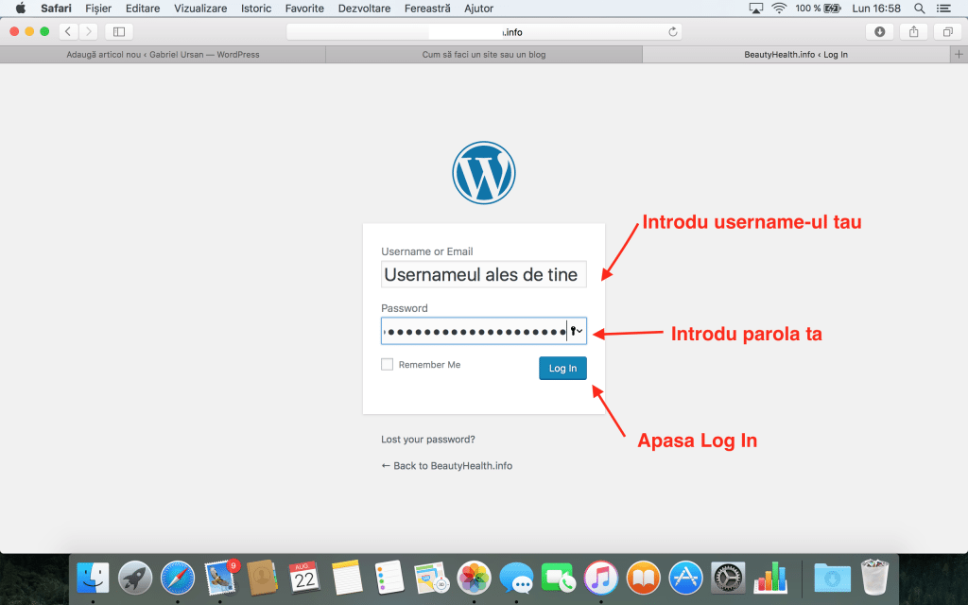The image size is (968, 605).
Task: Open the Favorite menu
Action: 304,8
